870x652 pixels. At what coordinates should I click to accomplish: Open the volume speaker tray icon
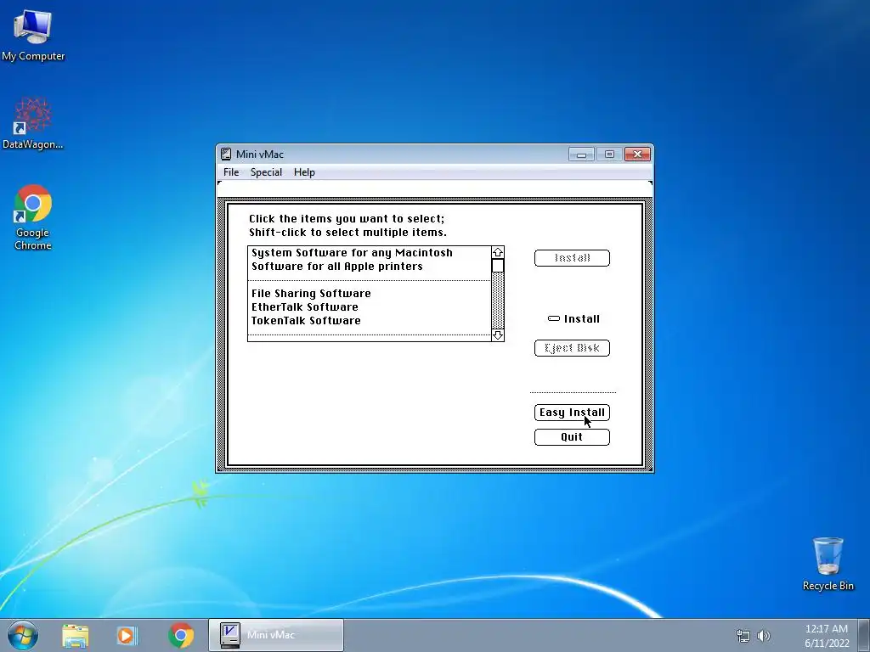[x=764, y=636]
